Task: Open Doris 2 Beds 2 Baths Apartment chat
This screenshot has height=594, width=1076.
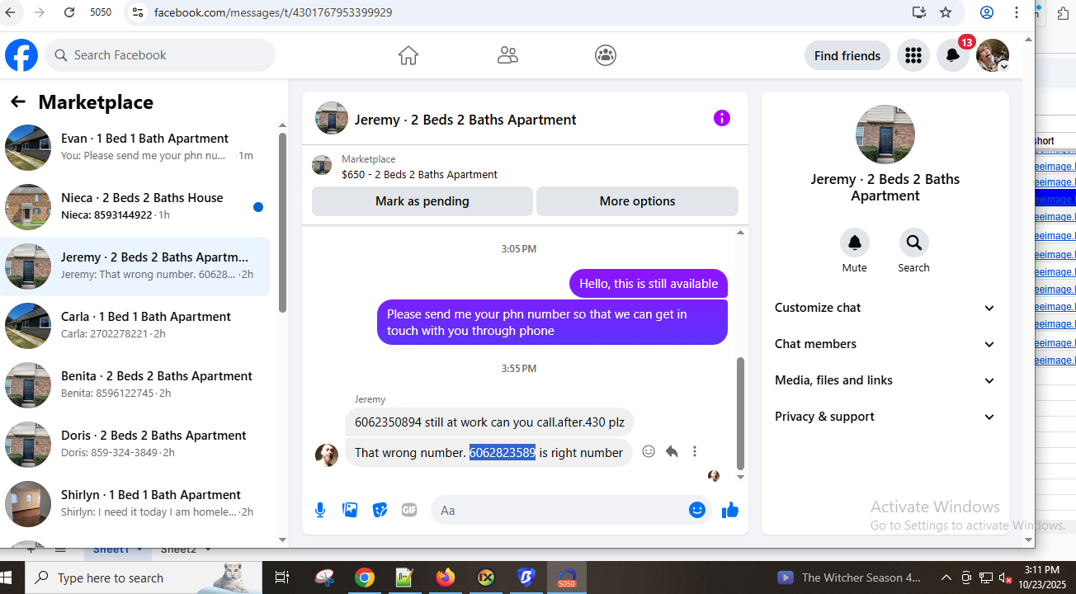Action: (x=135, y=444)
